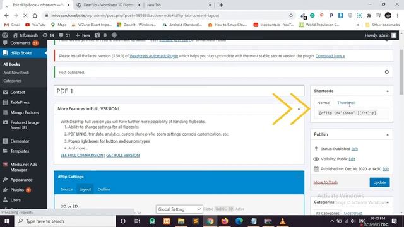The image size is (404, 227).
Task: Collapse the Shortcode panel
Action: point(387,91)
